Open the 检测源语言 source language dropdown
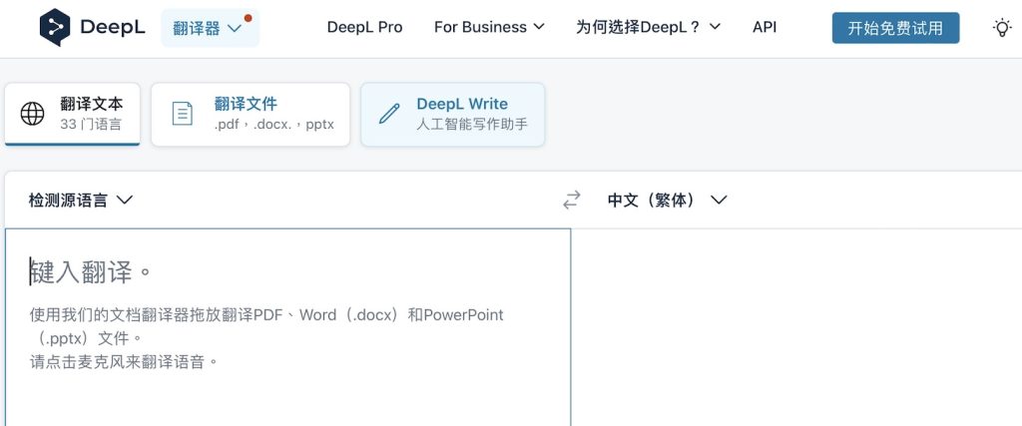 [81, 200]
